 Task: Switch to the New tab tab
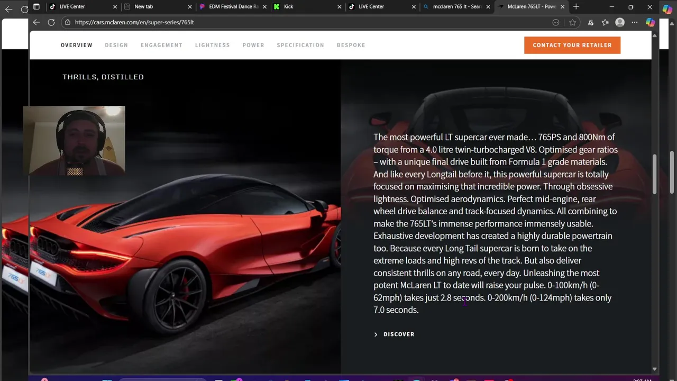click(158, 7)
